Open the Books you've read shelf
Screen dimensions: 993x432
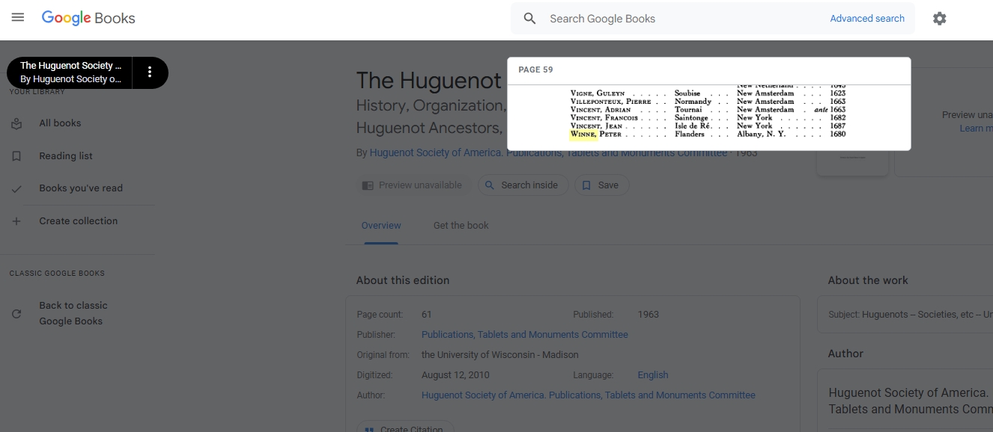coord(80,188)
